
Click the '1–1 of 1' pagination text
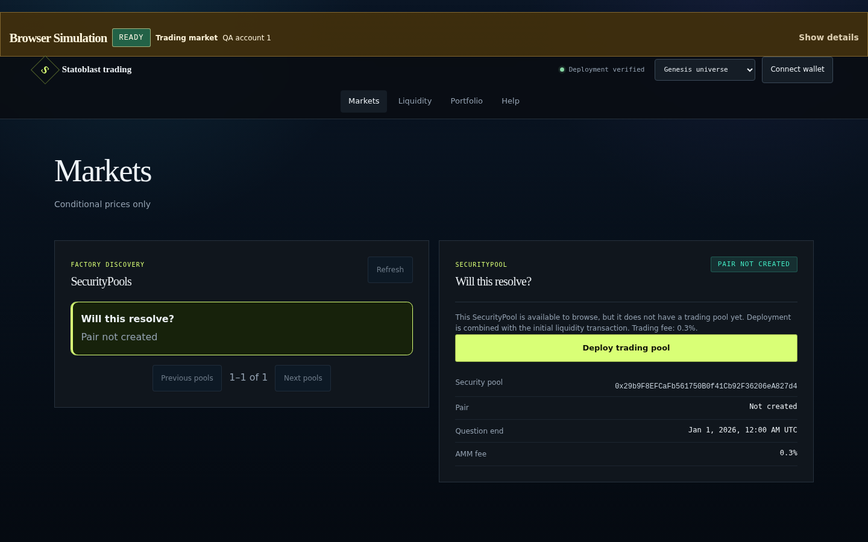pyautogui.click(x=248, y=378)
